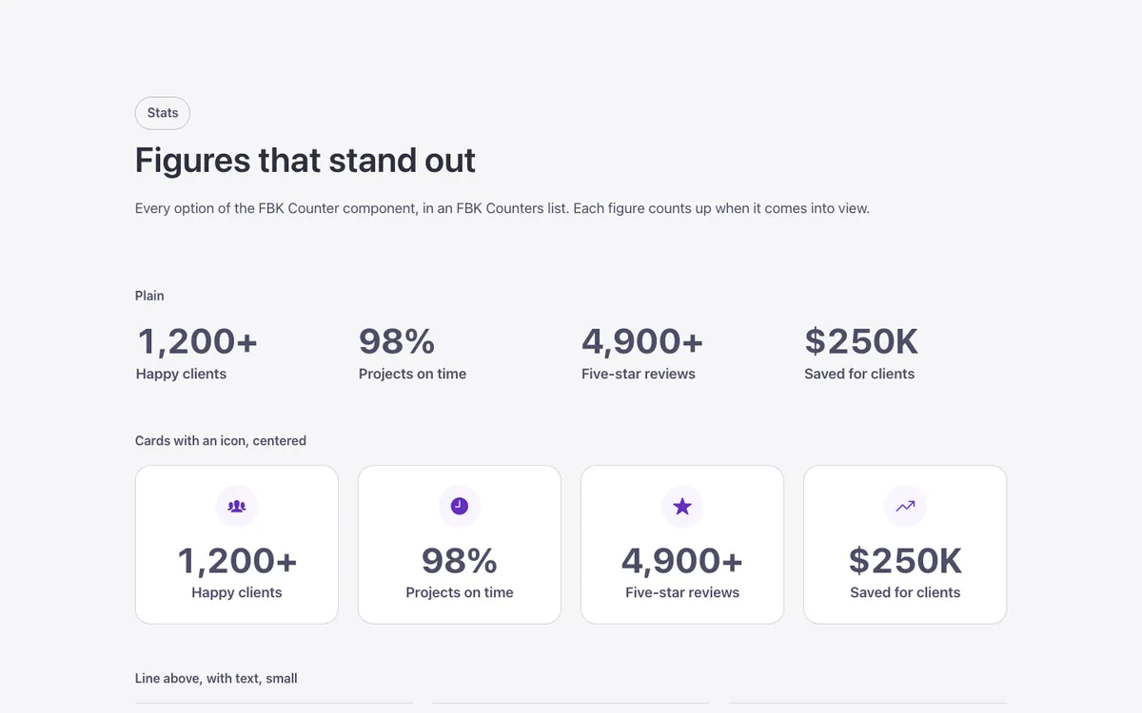Click the Stats pill badge
This screenshot has width=1142, height=713.
point(163,113)
